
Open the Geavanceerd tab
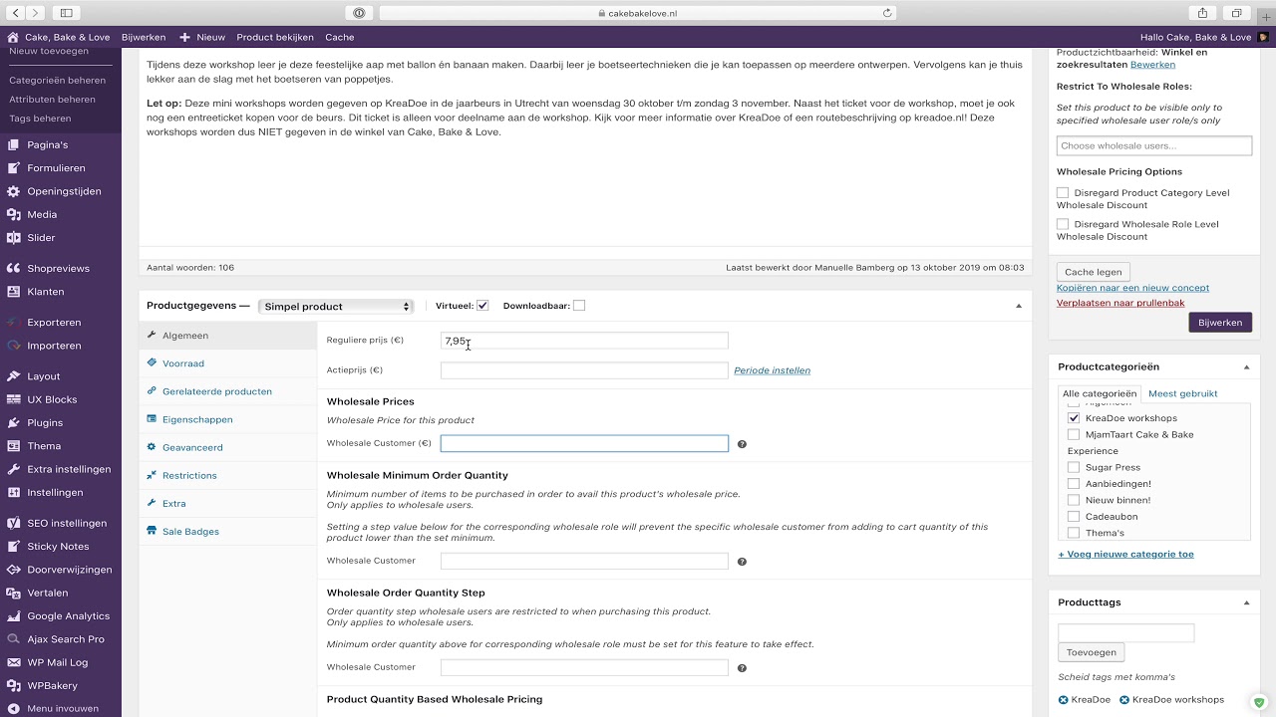228,447
